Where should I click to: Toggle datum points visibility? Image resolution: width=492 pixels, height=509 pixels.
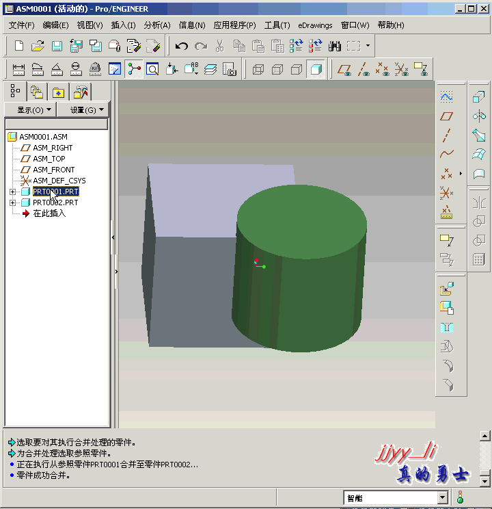coord(383,69)
